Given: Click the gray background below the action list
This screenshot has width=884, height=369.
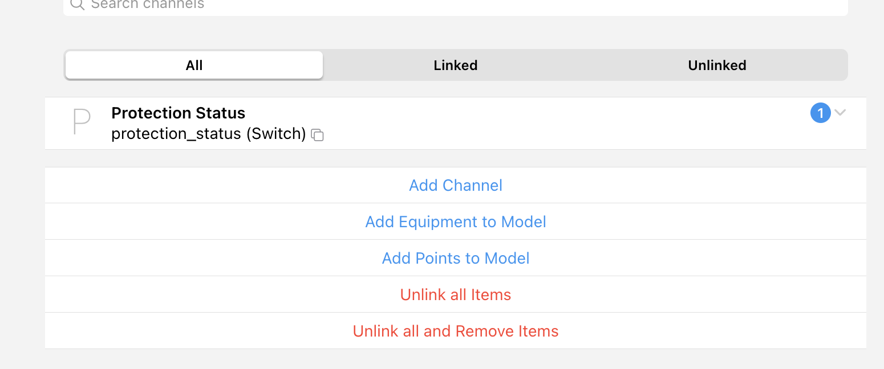Looking at the screenshot, I should [x=456, y=360].
